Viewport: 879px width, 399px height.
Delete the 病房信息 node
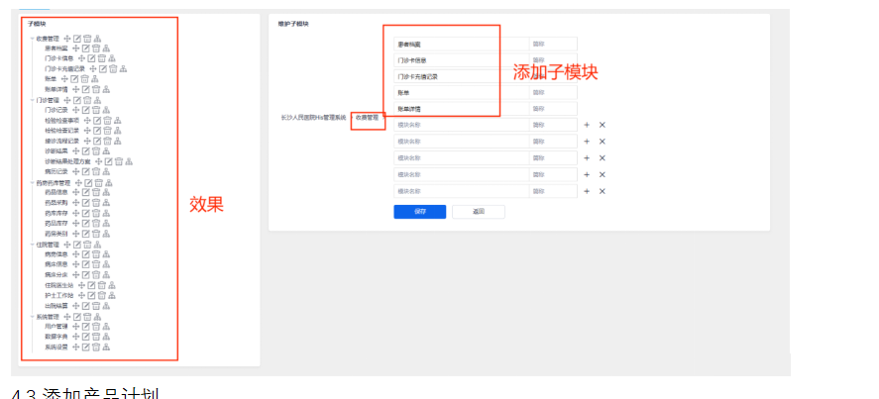coord(96,254)
